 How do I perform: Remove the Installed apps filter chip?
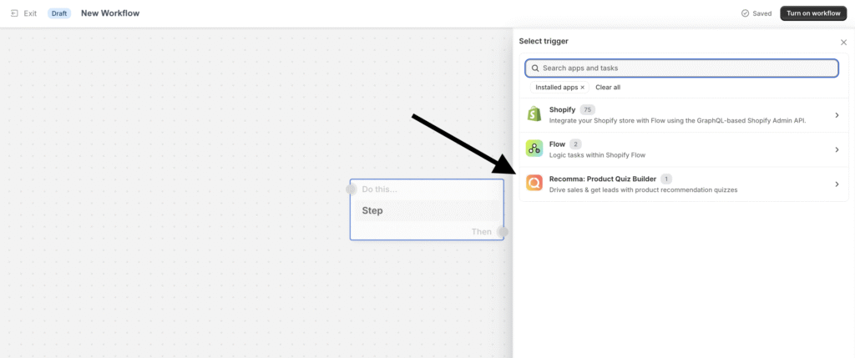[582, 87]
